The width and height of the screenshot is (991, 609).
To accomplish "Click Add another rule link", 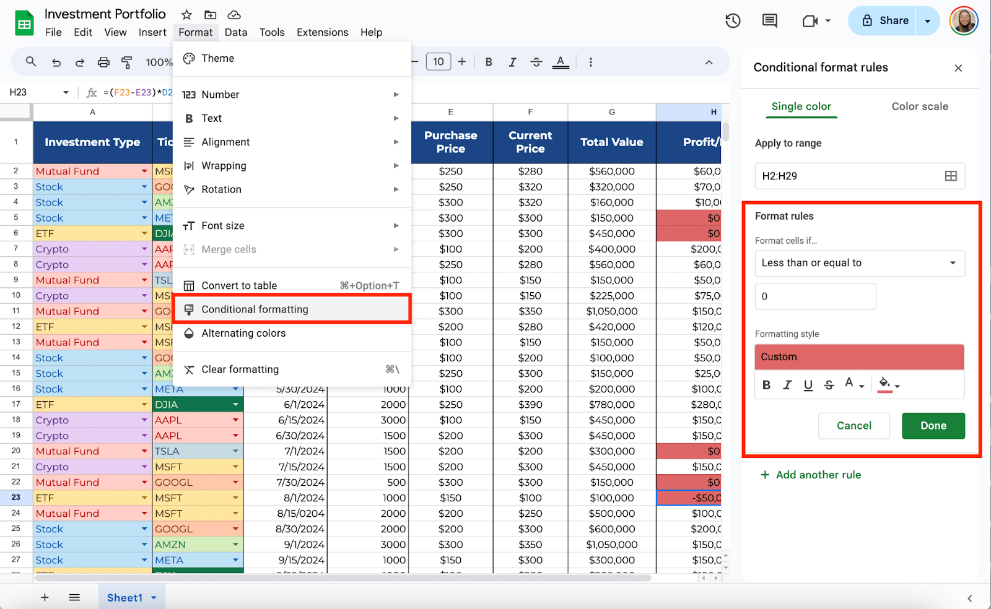I will coord(818,475).
